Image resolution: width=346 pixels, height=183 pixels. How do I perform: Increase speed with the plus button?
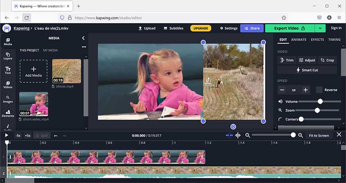point(305,90)
